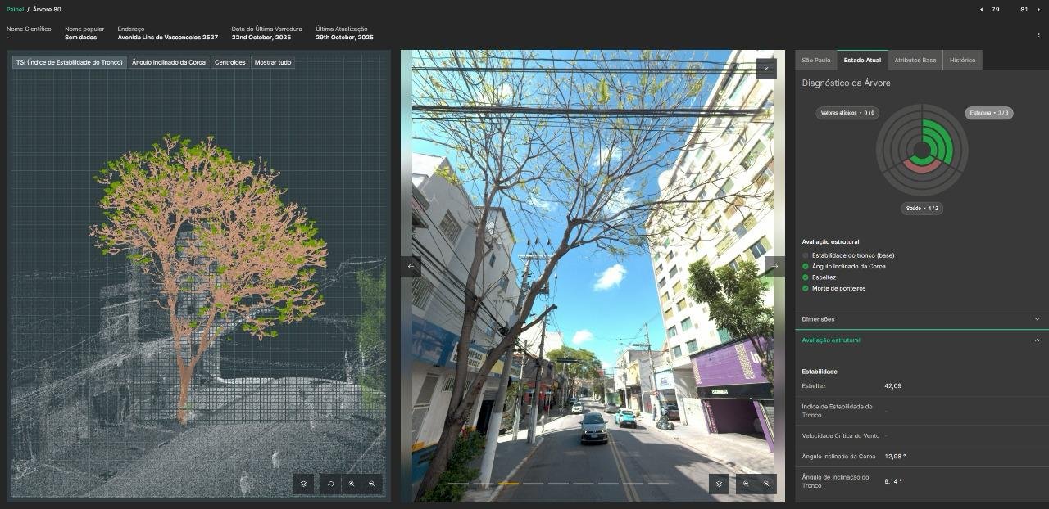Navigate to next tree 81

(1038, 10)
